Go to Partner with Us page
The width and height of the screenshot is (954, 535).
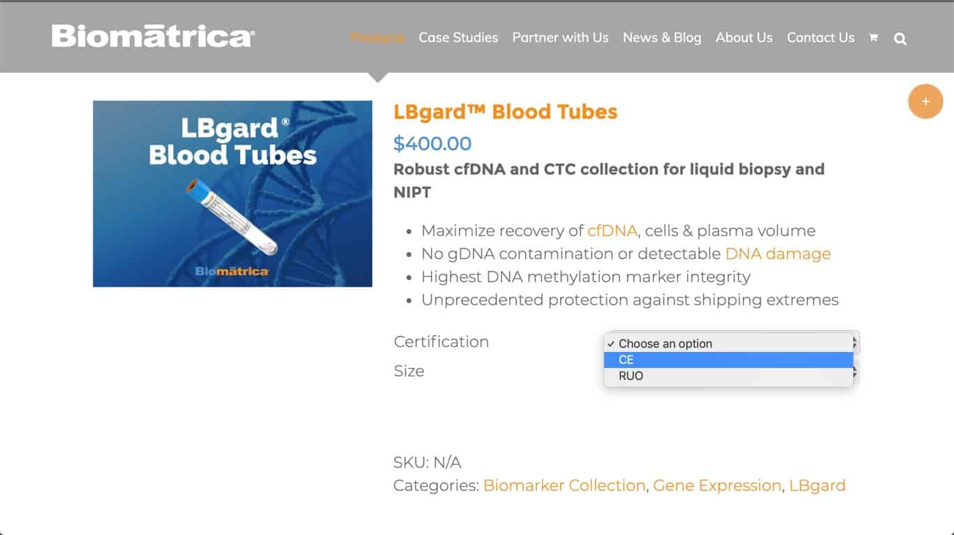pyautogui.click(x=560, y=38)
